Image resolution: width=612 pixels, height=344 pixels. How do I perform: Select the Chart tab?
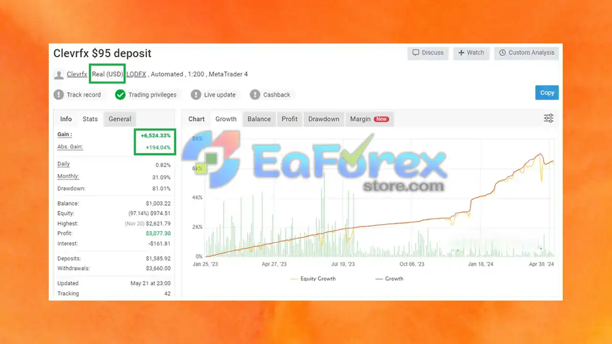pyautogui.click(x=197, y=119)
